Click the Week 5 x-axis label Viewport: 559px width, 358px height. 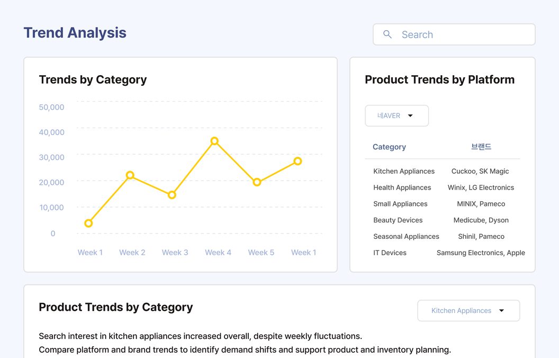(262, 253)
